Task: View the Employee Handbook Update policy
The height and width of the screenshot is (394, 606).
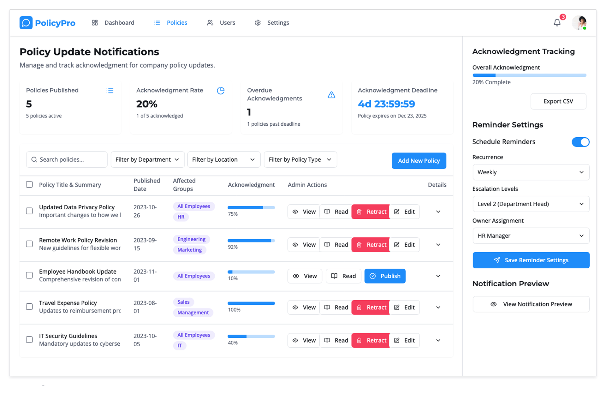Action: 305,276
